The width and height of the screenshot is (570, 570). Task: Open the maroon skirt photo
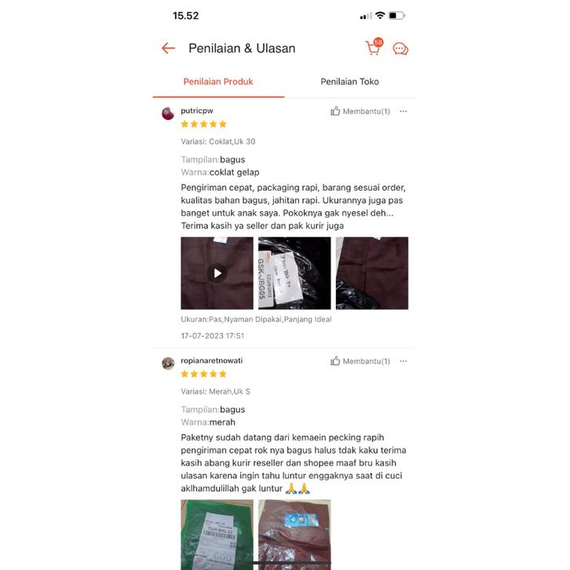294,535
